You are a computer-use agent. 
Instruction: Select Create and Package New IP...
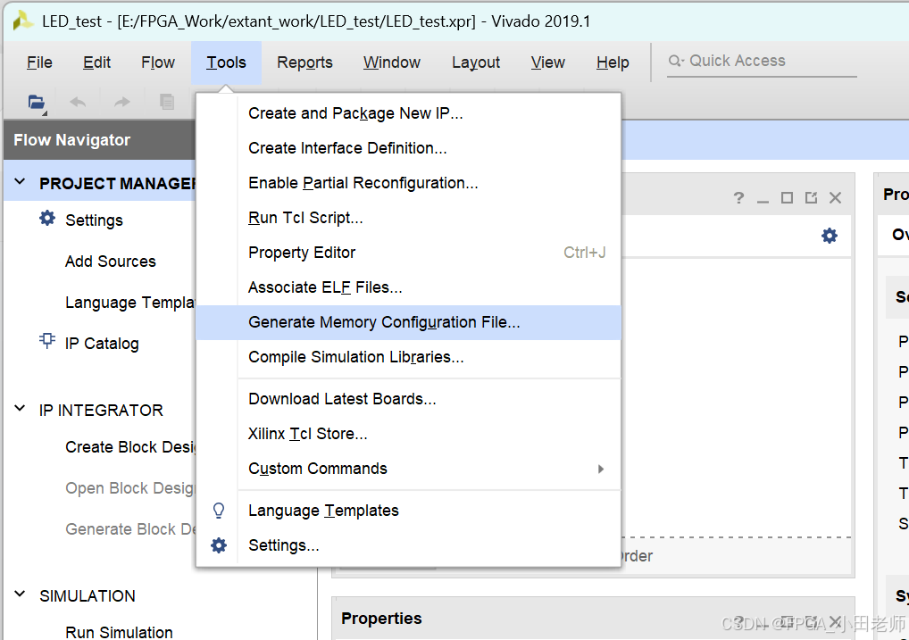tap(408, 113)
